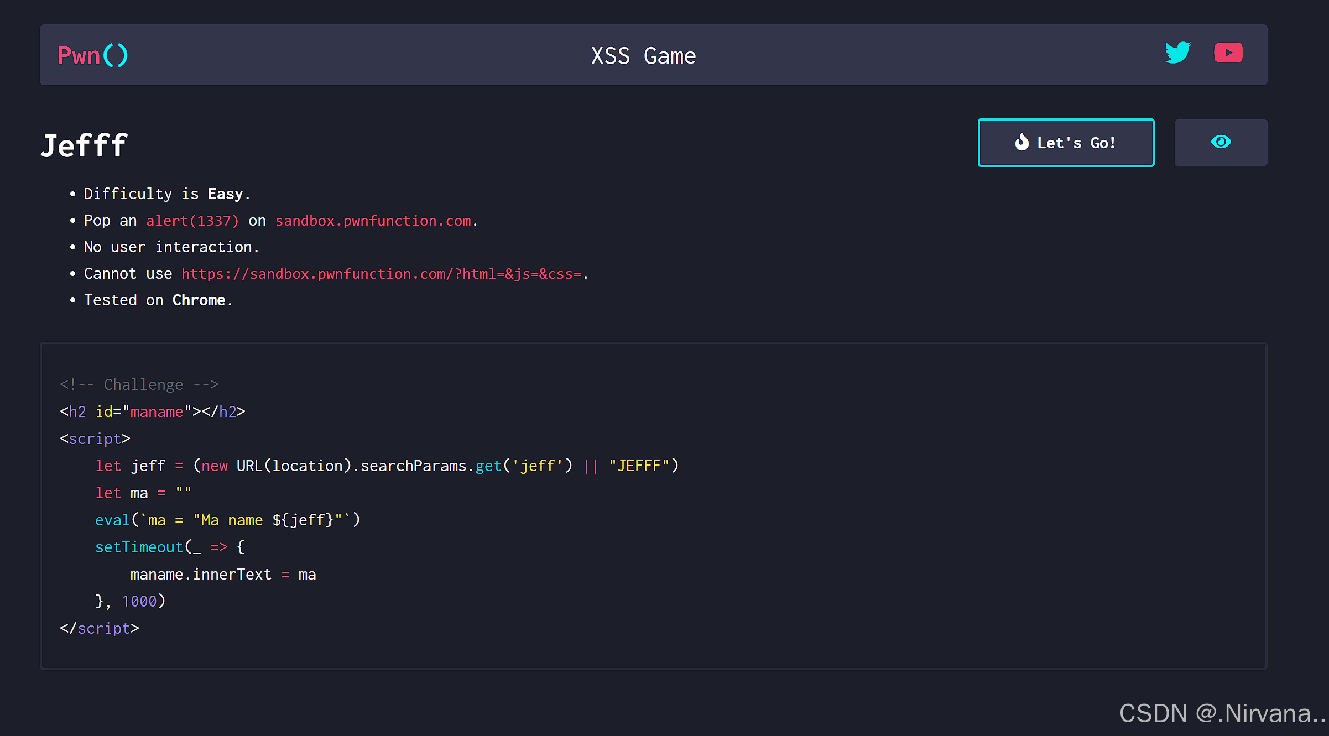Viewport: 1329px width, 736px height.
Task: Click the h2 id="maname" code line
Action: 153,412
